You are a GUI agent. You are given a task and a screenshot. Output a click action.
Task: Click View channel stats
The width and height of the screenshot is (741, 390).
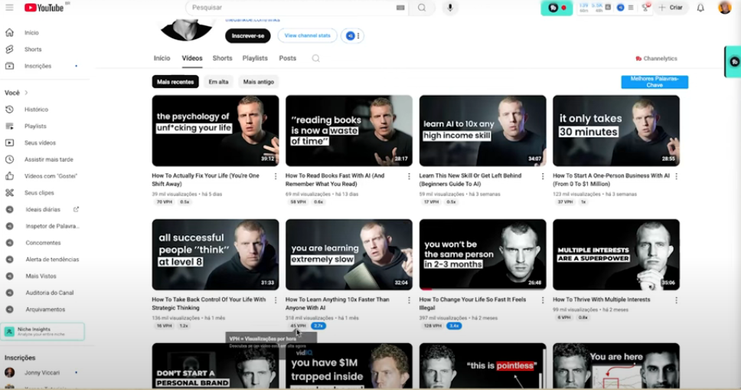coord(307,35)
